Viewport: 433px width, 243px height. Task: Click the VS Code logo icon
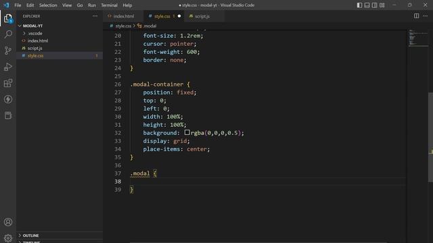tap(6, 5)
